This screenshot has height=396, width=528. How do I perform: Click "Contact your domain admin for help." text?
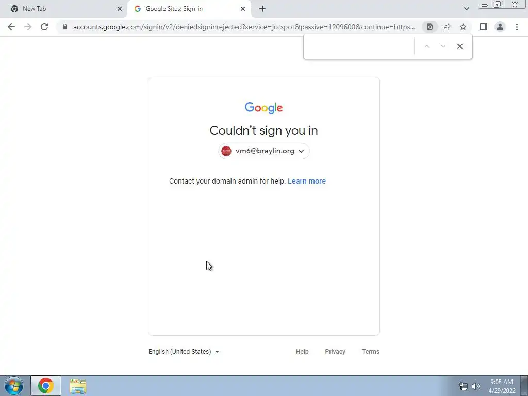coord(227,181)
